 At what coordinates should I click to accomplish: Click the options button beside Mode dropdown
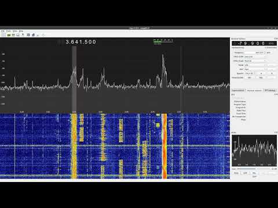(x=272, y=65)
